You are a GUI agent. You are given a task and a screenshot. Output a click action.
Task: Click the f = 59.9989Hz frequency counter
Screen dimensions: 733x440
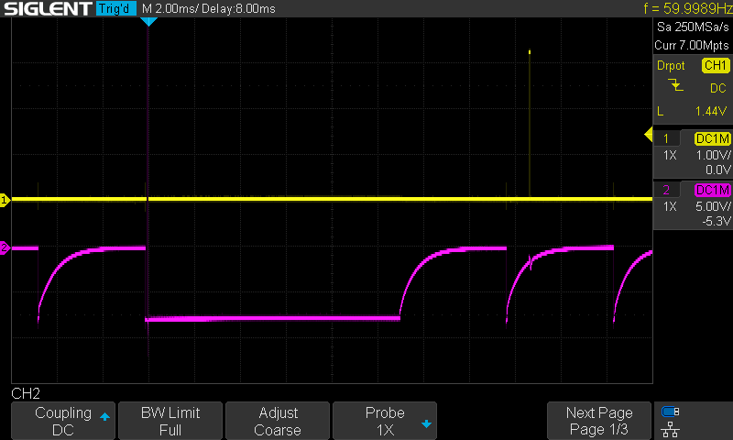point(688,8)
